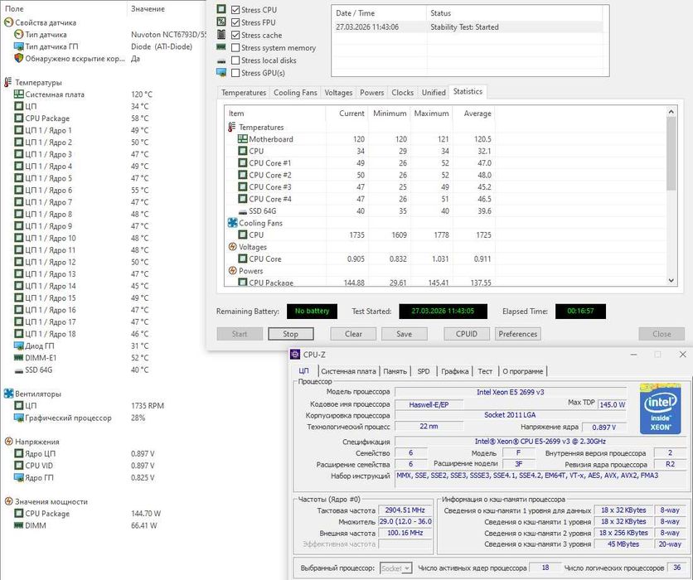
Task: Click the Maximum column header in Statistics
Action: (431, 114)
